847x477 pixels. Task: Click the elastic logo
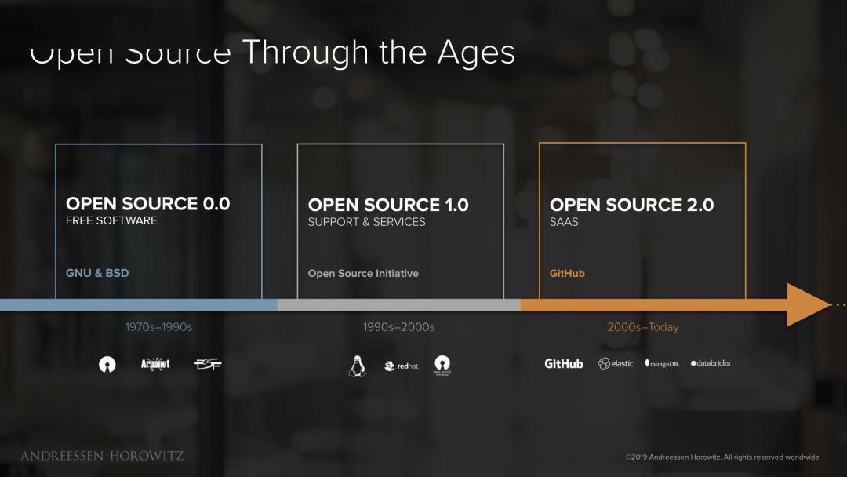pyautogui.click(x=616, y=363)
